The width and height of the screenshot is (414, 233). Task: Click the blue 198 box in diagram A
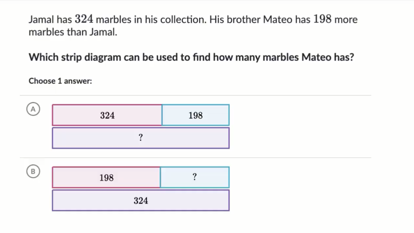(196, 115)
